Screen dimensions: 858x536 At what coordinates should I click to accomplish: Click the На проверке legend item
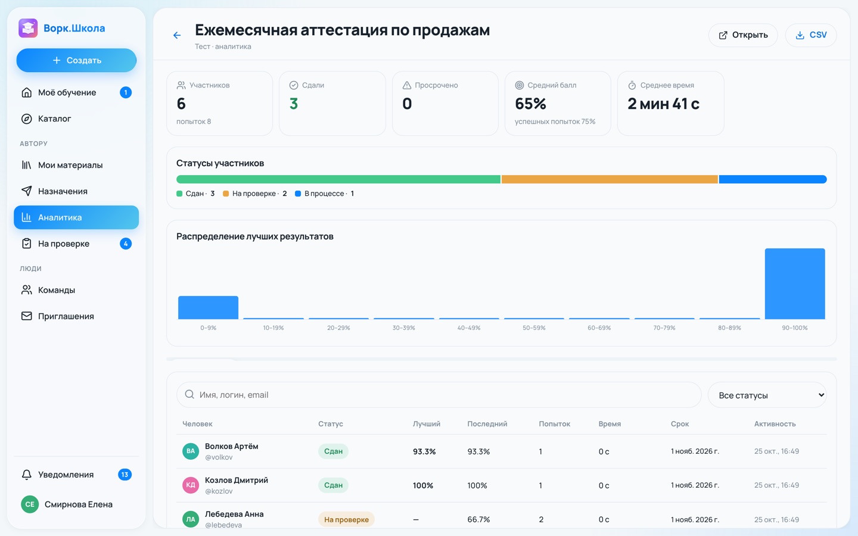click(x=255, y=194)
